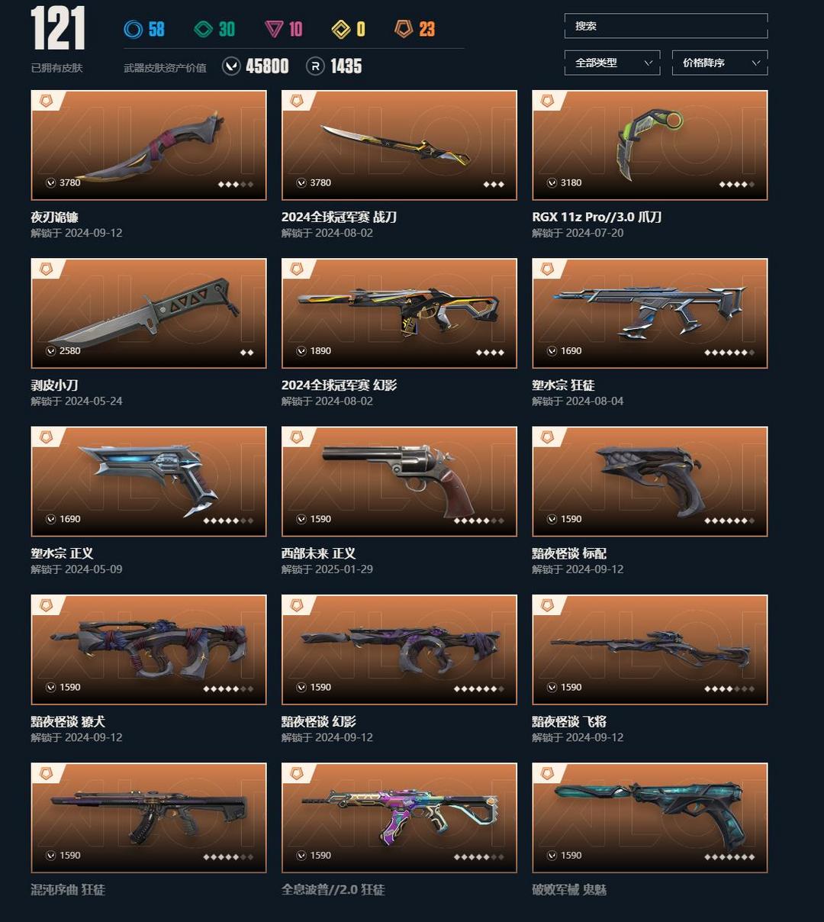Image resolution: width=824 pixels, height=922 pixels.
Task: Click tier badge on 夜刃诡镰 card
Action: (x=46, y=100)
